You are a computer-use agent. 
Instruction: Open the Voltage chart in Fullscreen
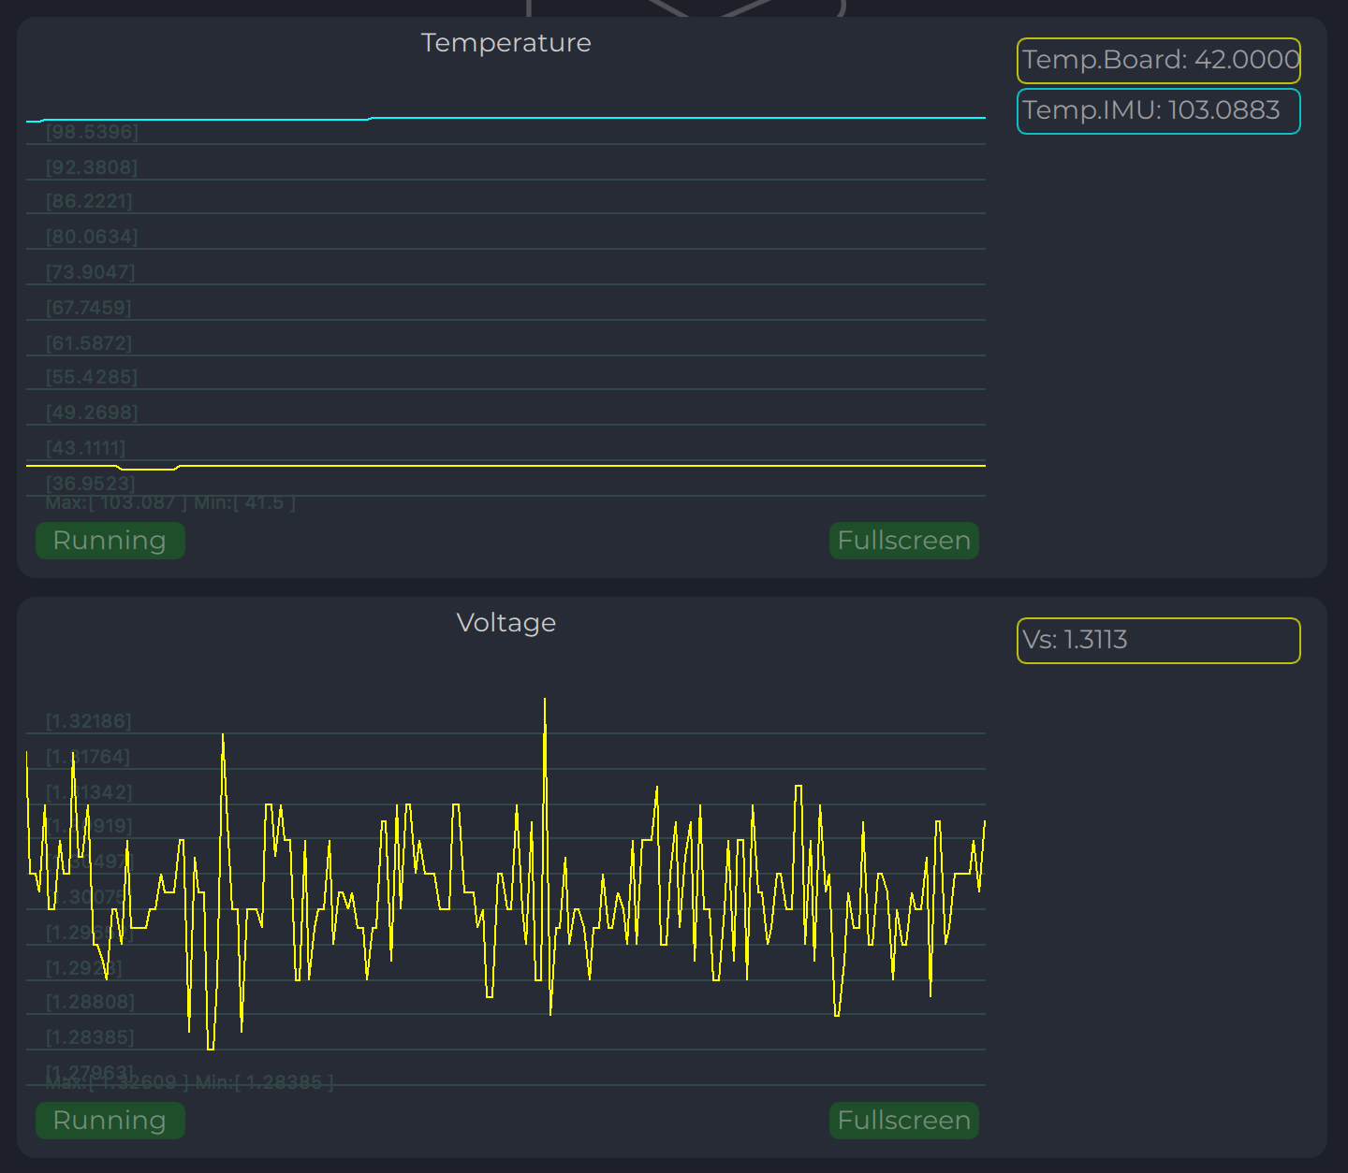[x=904, y=1121]
